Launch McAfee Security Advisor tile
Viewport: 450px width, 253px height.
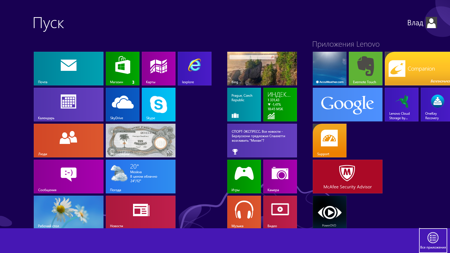[x=348, y=177]
